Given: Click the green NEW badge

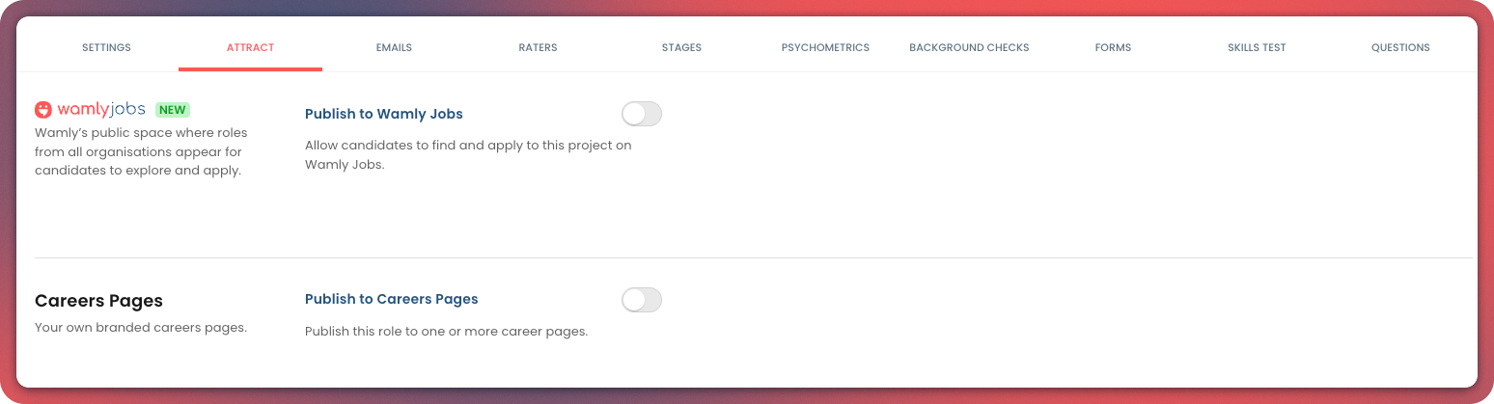Looking at the screenshot, I should coord(173,110).
